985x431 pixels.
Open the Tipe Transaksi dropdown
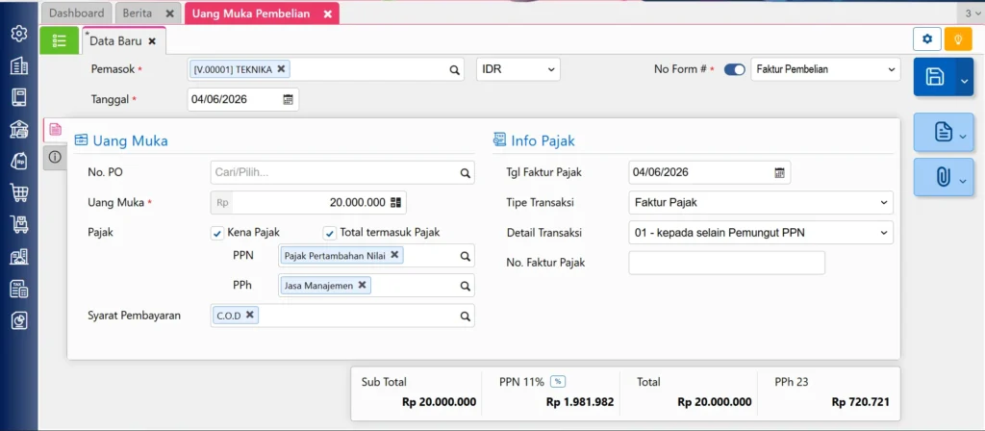761,203
